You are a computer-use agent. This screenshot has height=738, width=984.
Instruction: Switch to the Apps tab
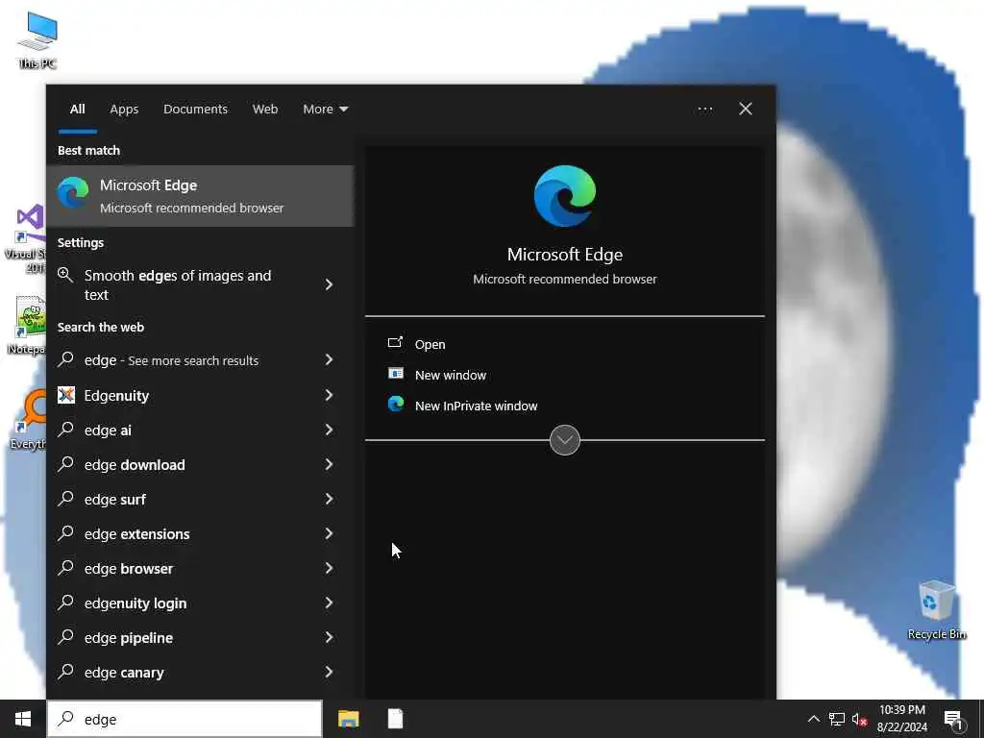[124, 109]
